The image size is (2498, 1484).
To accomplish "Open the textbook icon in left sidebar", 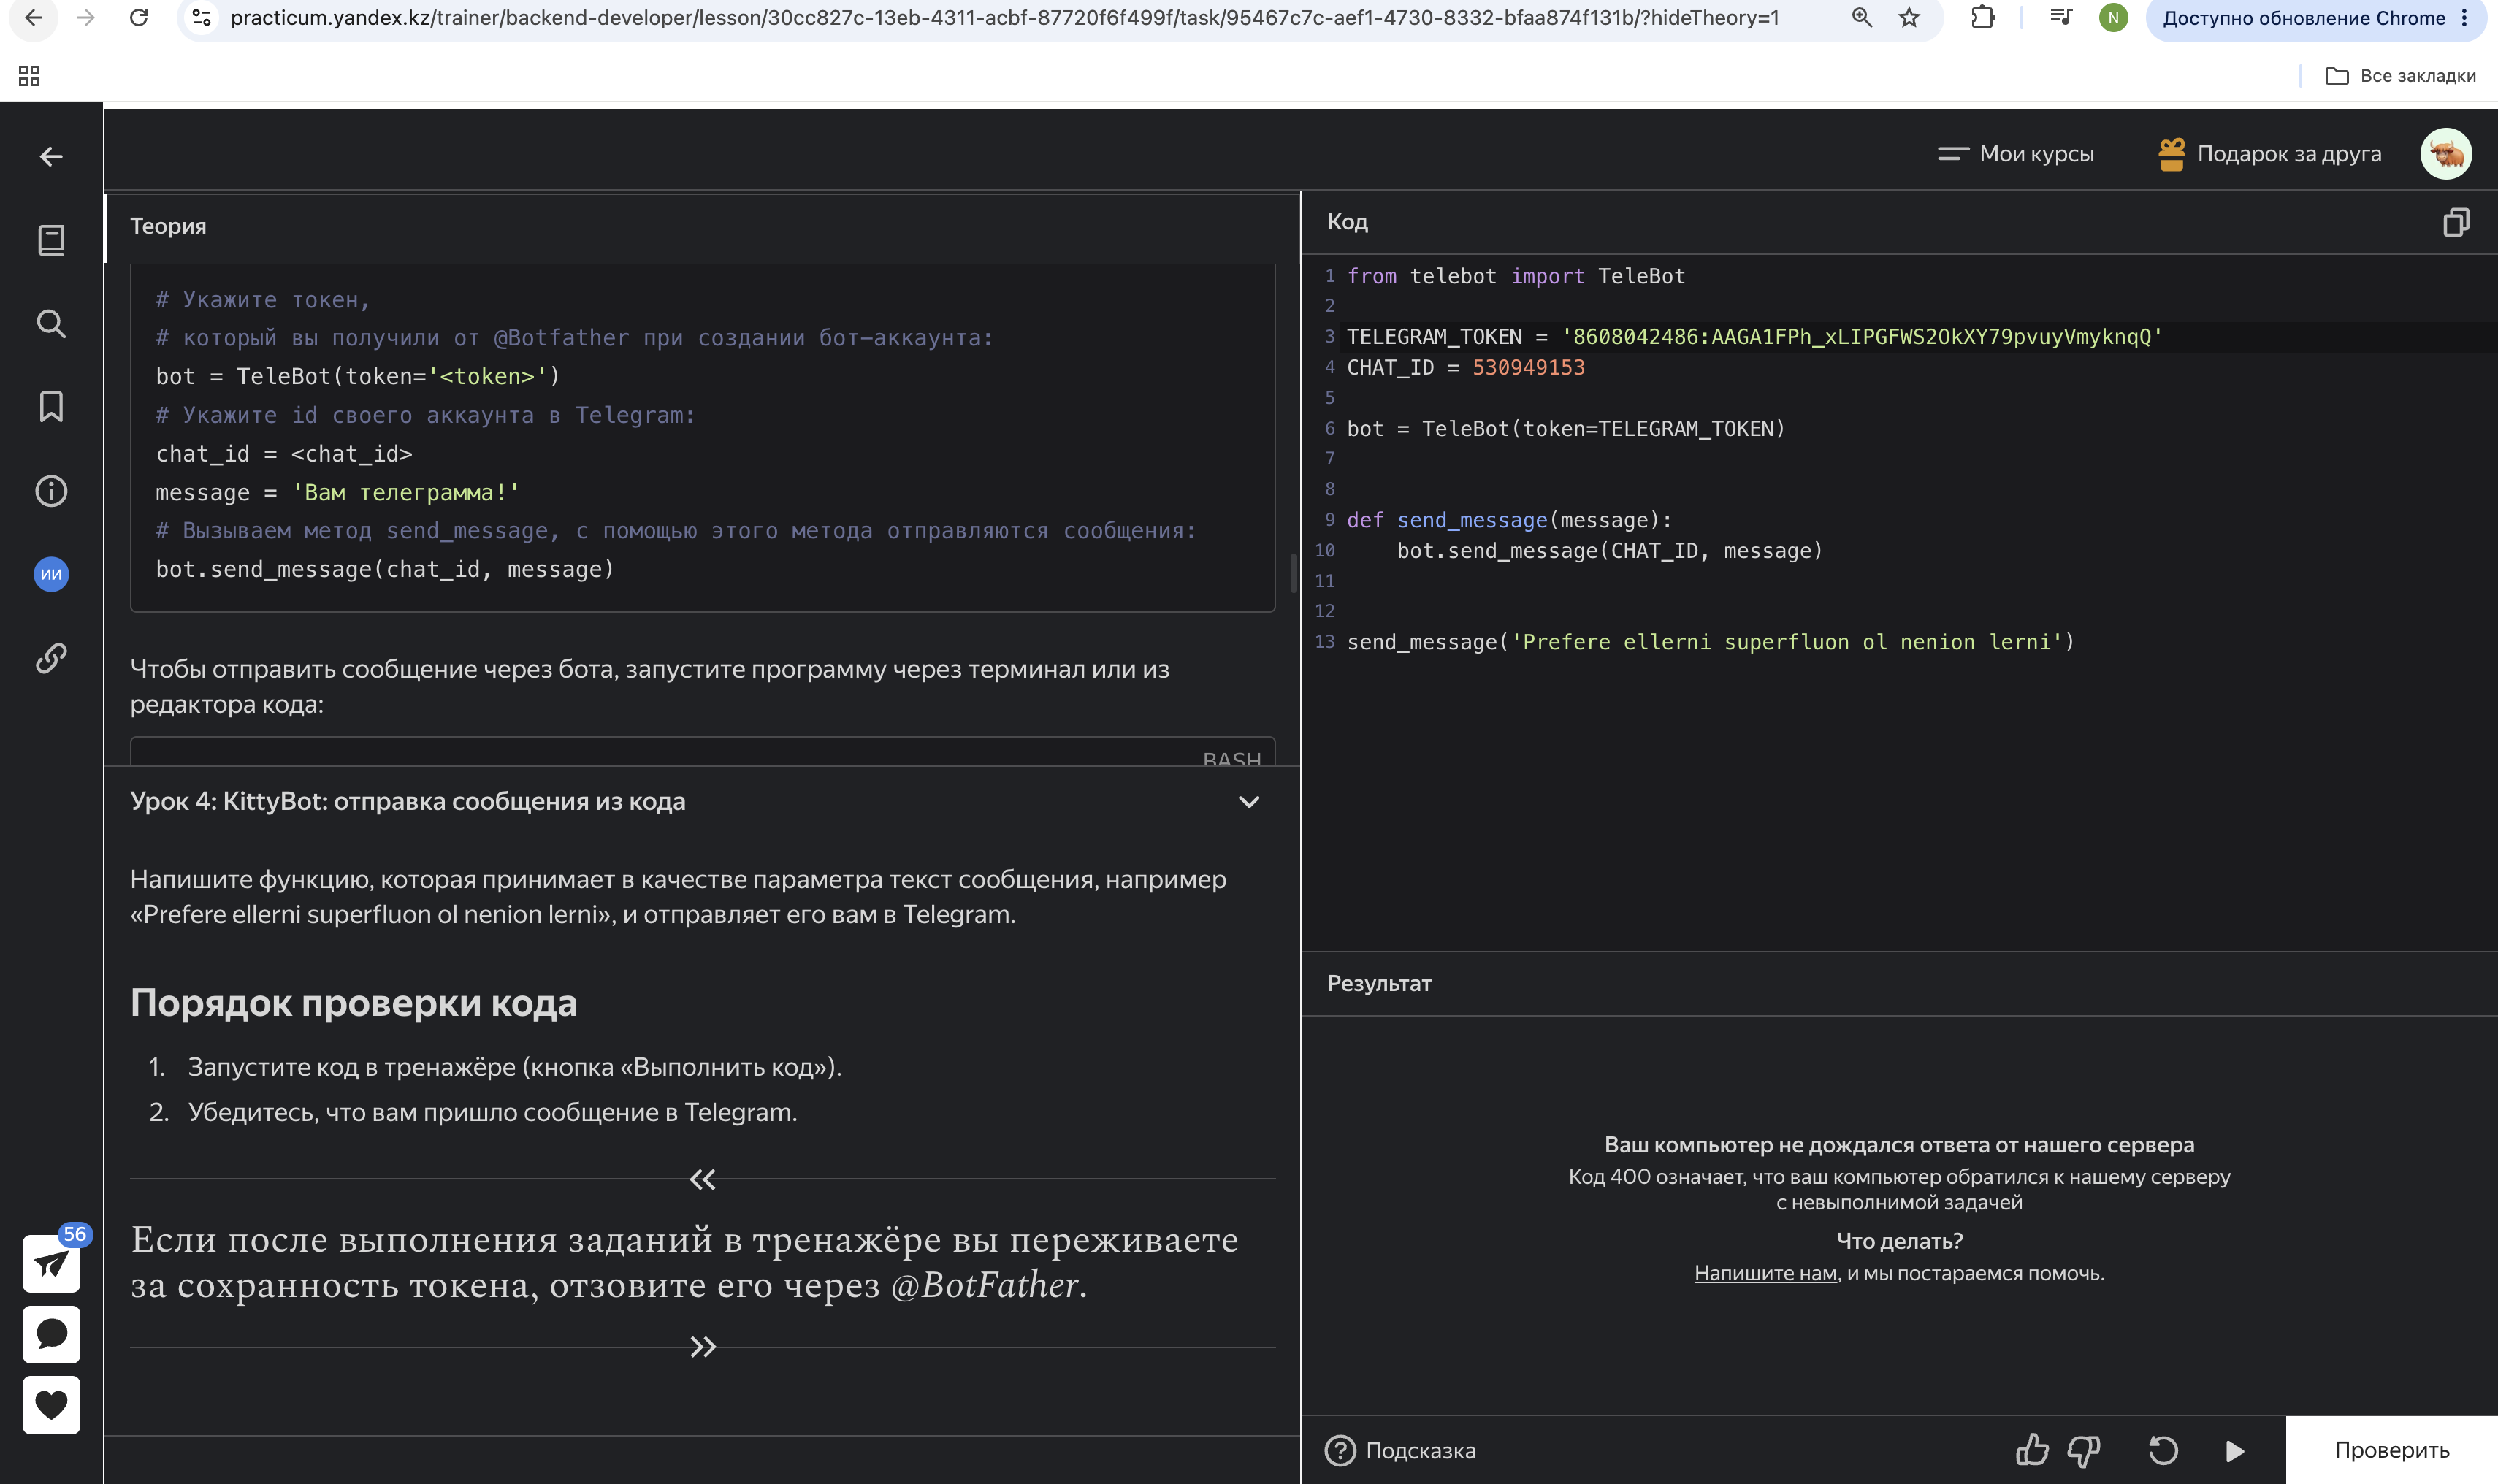I will coord(51,240).
